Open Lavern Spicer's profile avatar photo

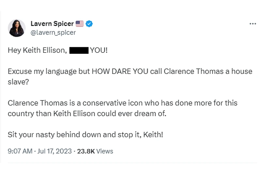(x=17, y=28)
